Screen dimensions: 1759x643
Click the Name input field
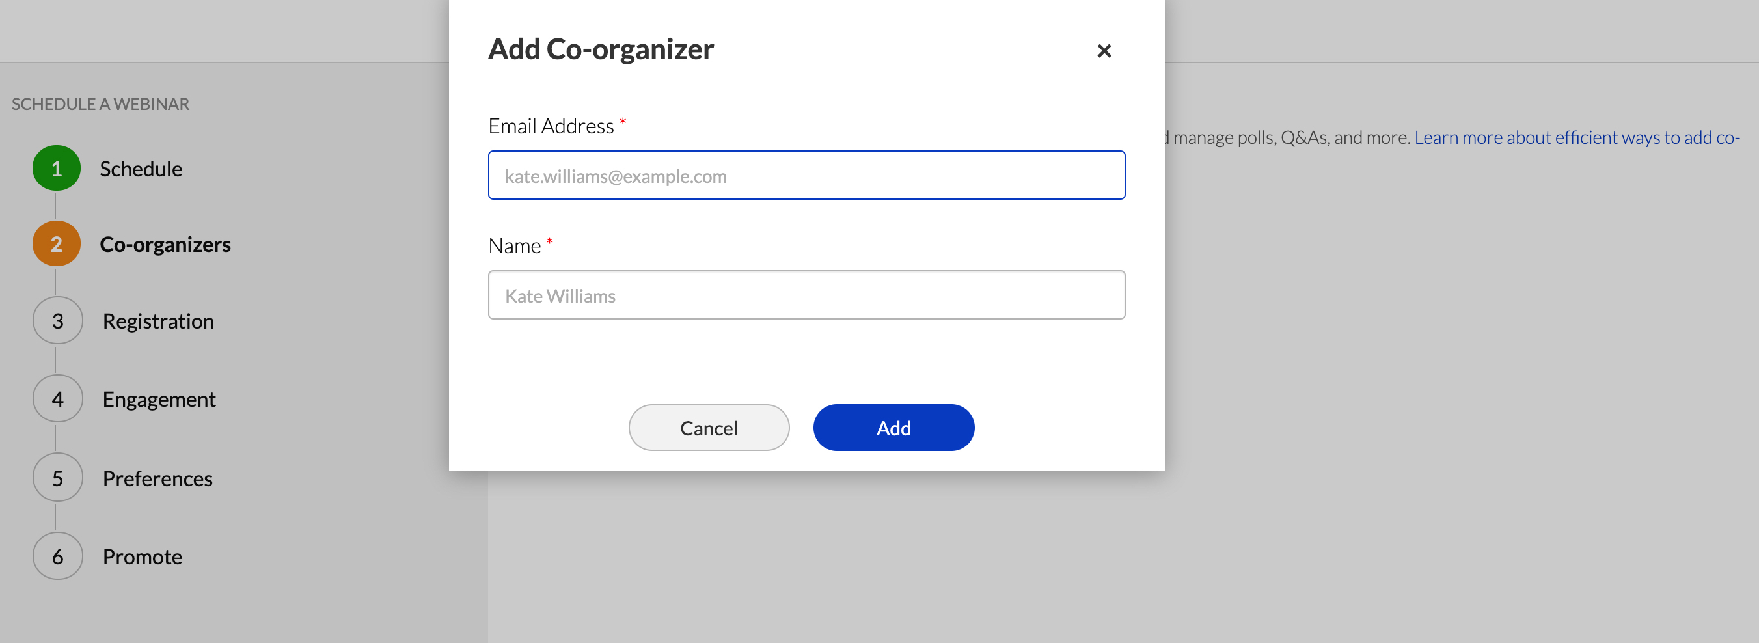(806, 294)
